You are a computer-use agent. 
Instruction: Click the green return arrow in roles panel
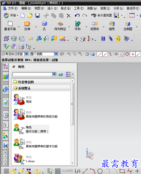[x=61, y=74]
